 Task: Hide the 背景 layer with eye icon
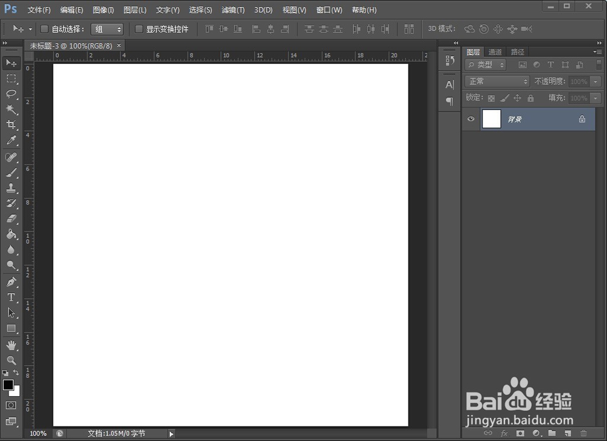471,119
